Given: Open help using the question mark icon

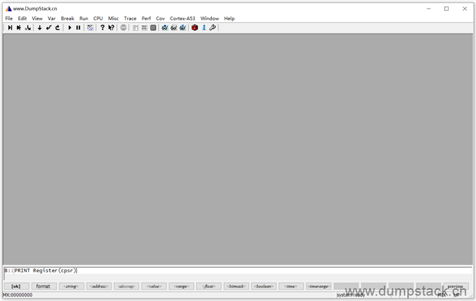Looking at the screenshot, I should coord(102,27).
